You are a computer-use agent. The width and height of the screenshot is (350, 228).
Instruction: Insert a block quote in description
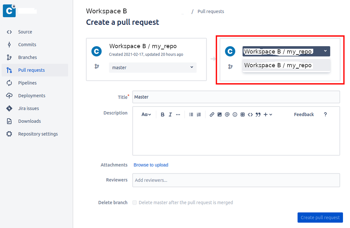tap(258, 115)
